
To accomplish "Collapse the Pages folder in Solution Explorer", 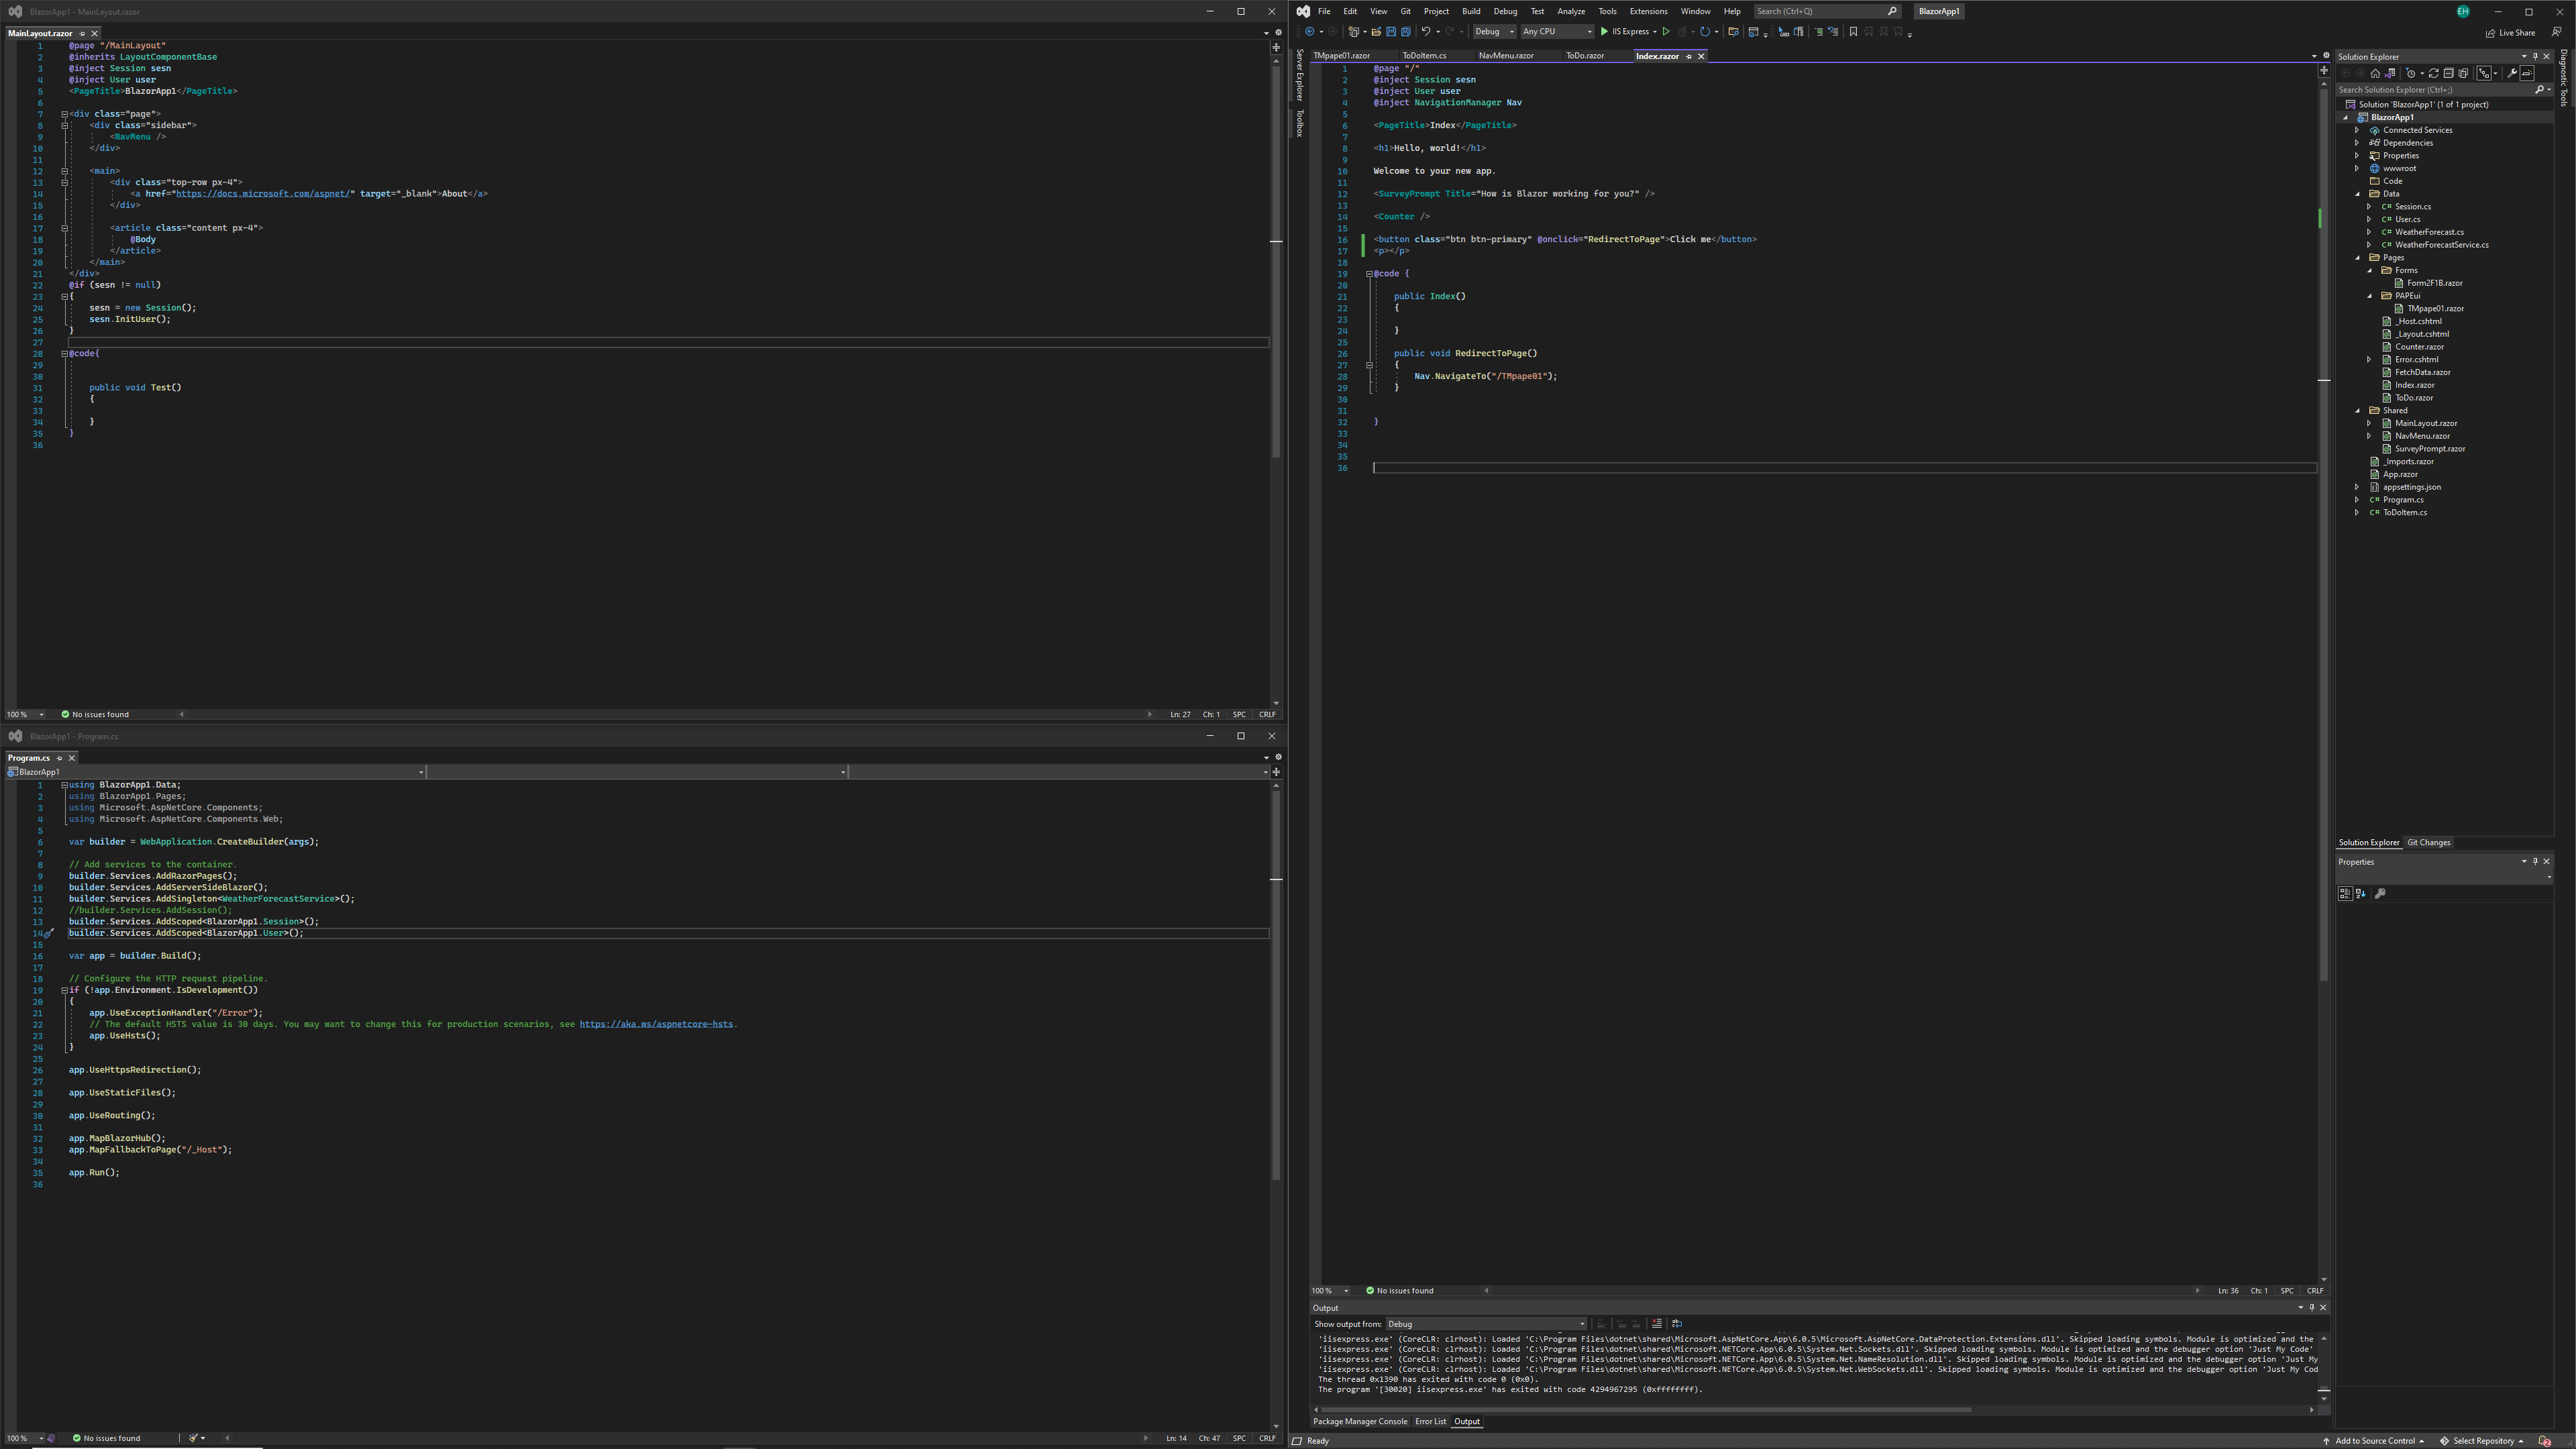I will pos(2358,258).
